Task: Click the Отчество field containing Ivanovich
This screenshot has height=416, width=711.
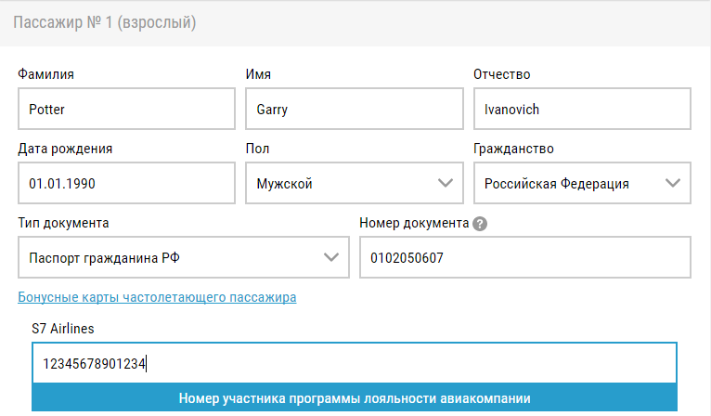Action: tap(582, 109)
